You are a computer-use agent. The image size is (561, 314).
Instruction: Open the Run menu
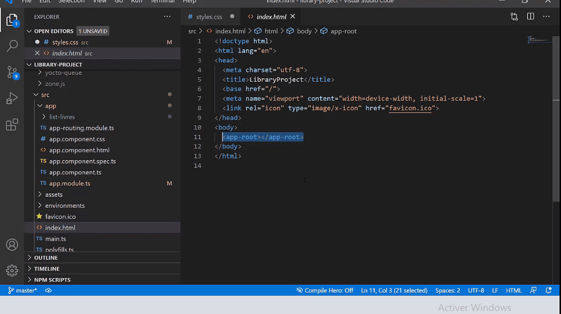tap(137, 1)
